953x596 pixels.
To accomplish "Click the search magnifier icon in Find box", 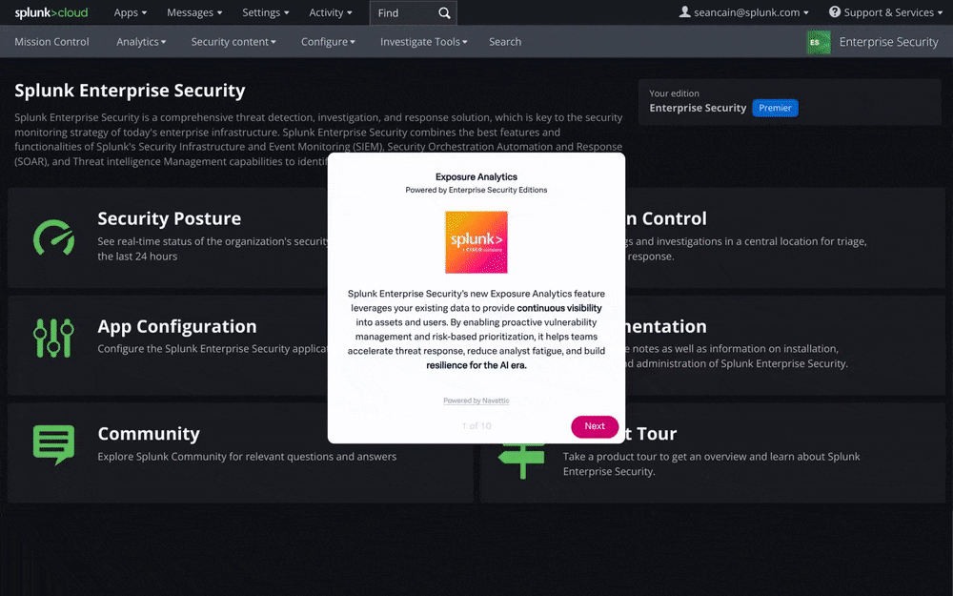I will point(444,12).
